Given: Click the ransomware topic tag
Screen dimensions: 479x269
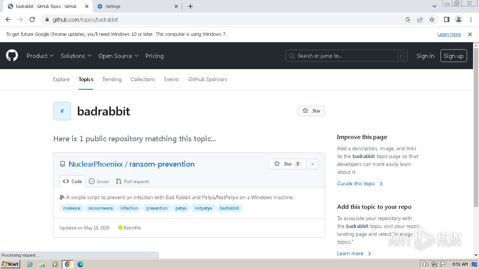Looking at the screenshot, I should click(x=101, y=208).
